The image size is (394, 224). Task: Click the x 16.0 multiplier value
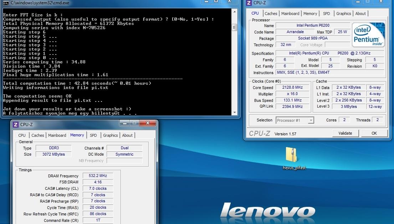(x=292, y=94)
